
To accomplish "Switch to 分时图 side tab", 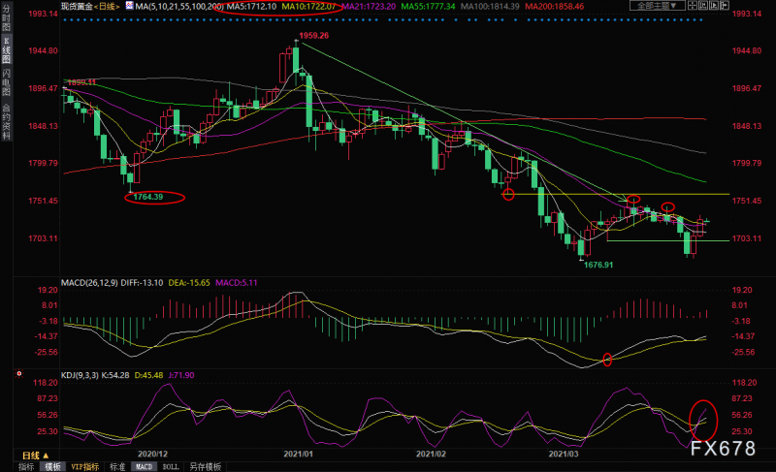I will pyautogui.click(x=6, y=17).
